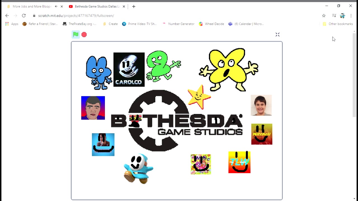The height and width of the screenshot is (201, 358).
Task: Click the green flag to start project
Action: (76, 35)
